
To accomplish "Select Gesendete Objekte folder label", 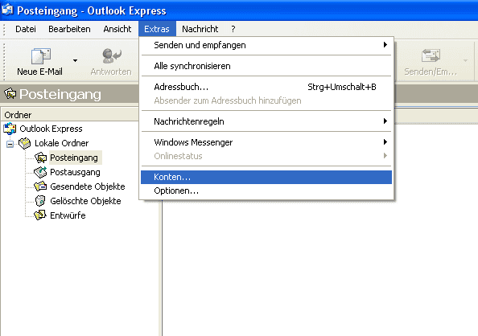I will [88, 186].
